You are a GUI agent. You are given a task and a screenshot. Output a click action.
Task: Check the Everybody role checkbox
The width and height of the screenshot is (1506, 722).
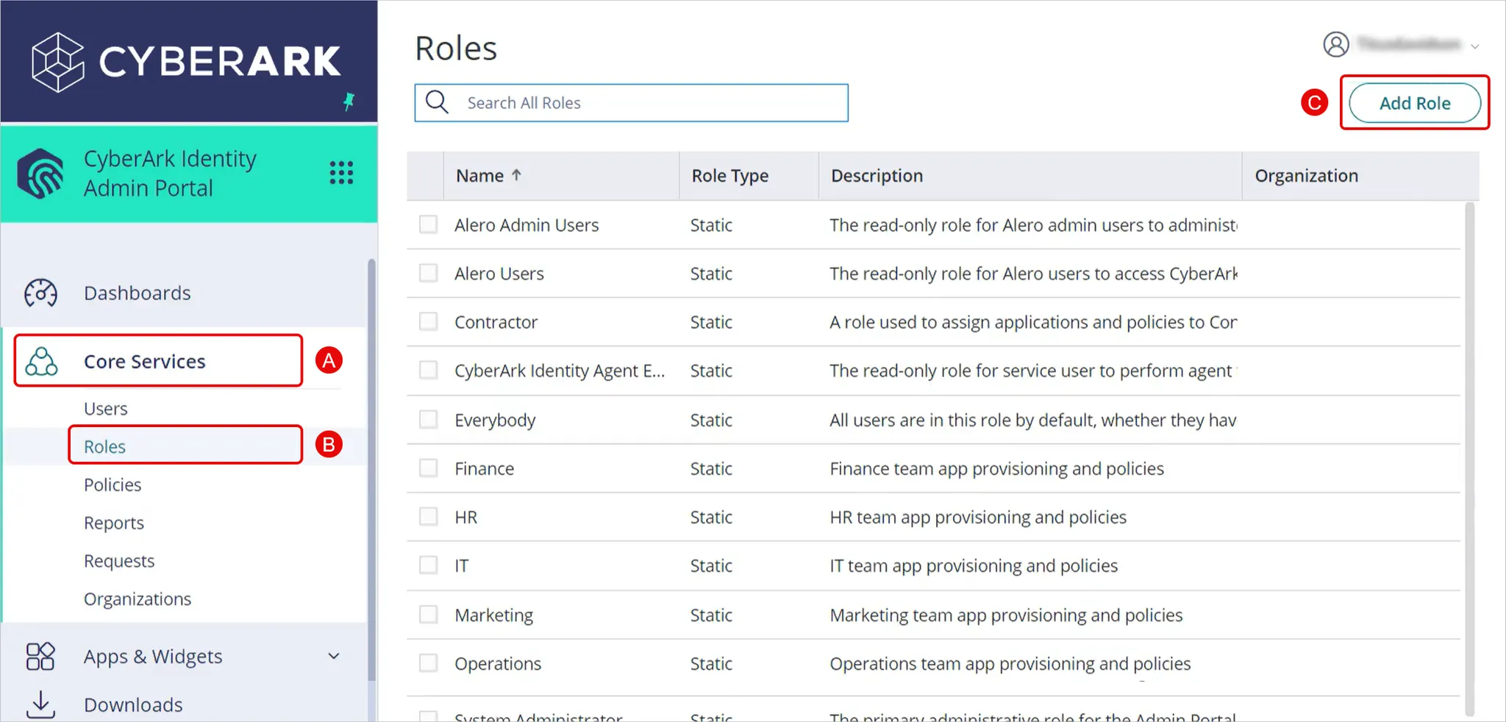(x=428, y=419)
